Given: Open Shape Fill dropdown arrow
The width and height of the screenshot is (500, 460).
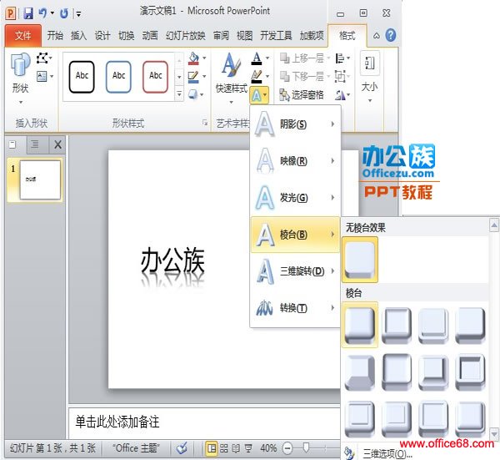Looking at the screenshot, I should [204, 58].
